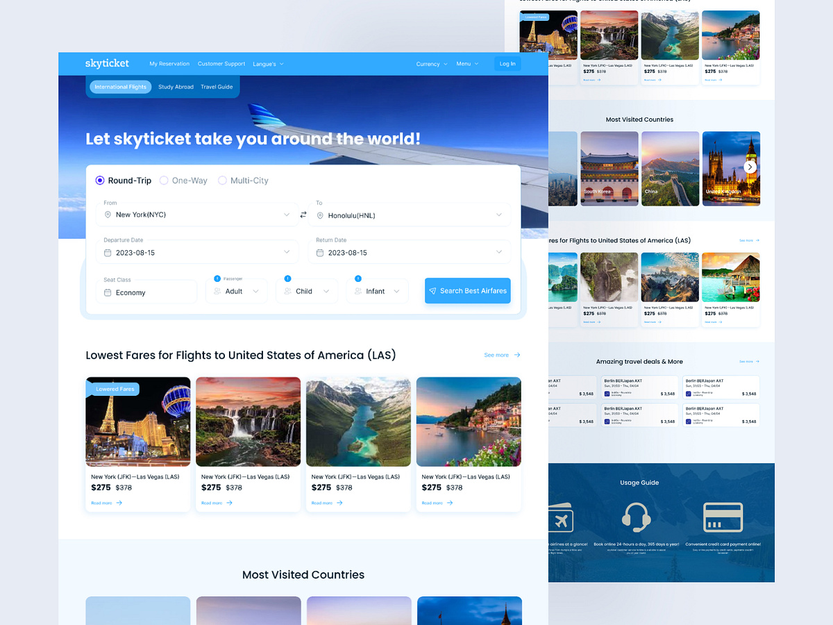
Task: Click the airplane ticket icon under Usage Guide
Action: click(559, 517)
